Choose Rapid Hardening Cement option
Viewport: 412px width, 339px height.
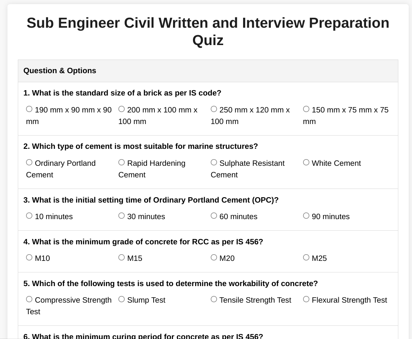tap(121, 162)
